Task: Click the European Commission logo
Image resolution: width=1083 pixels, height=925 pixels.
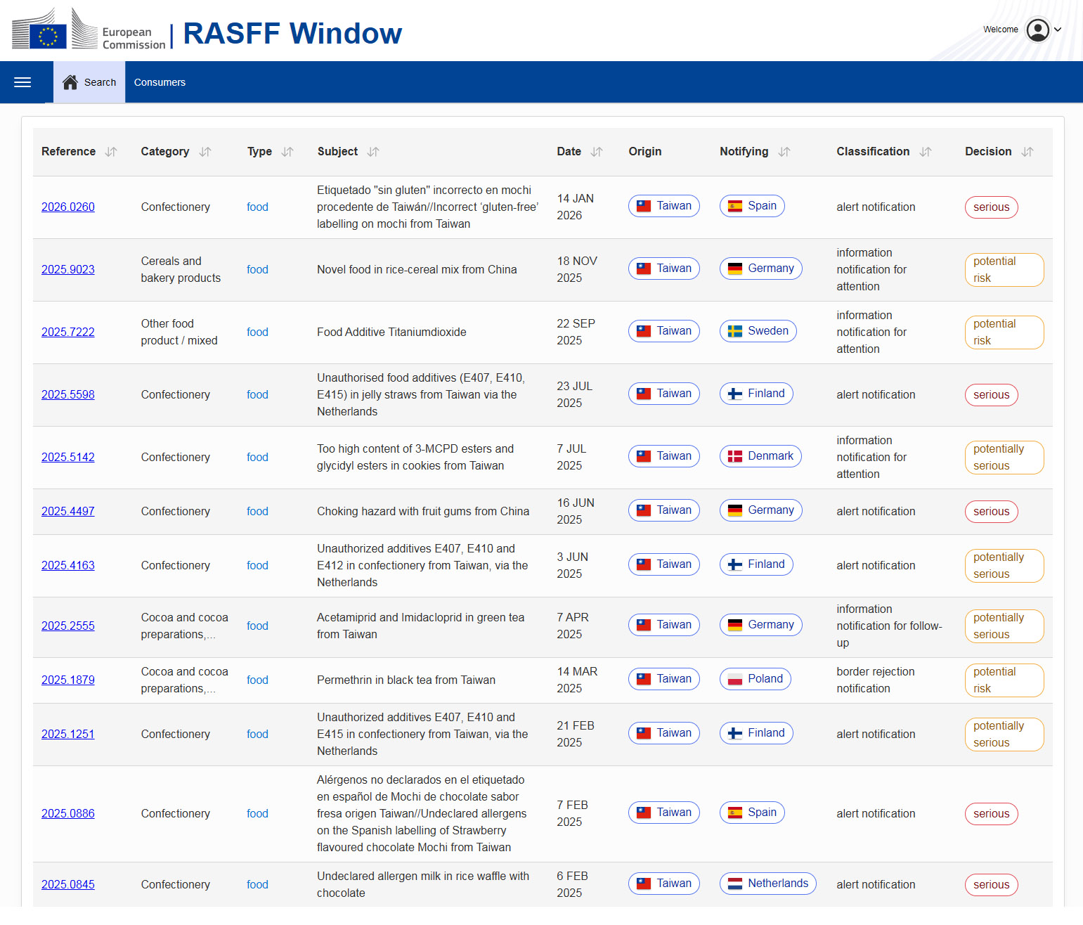Action: tap(89, 31)
